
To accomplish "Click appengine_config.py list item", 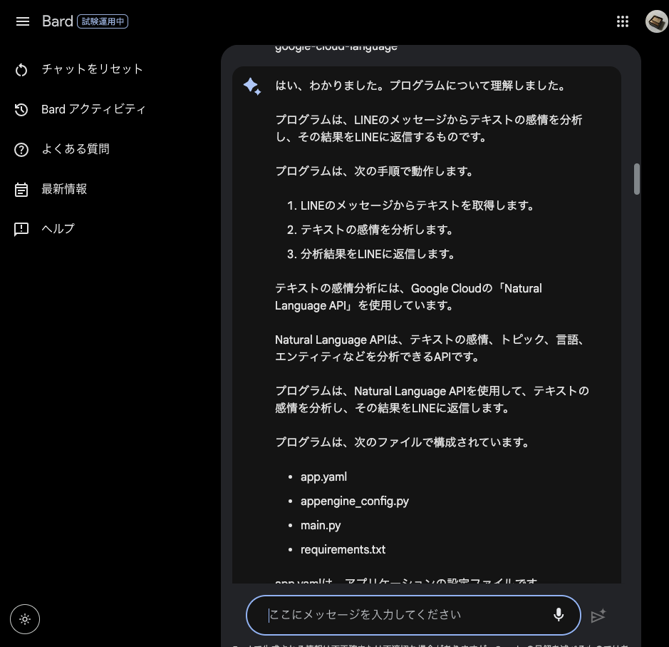I will coord(355,501).
